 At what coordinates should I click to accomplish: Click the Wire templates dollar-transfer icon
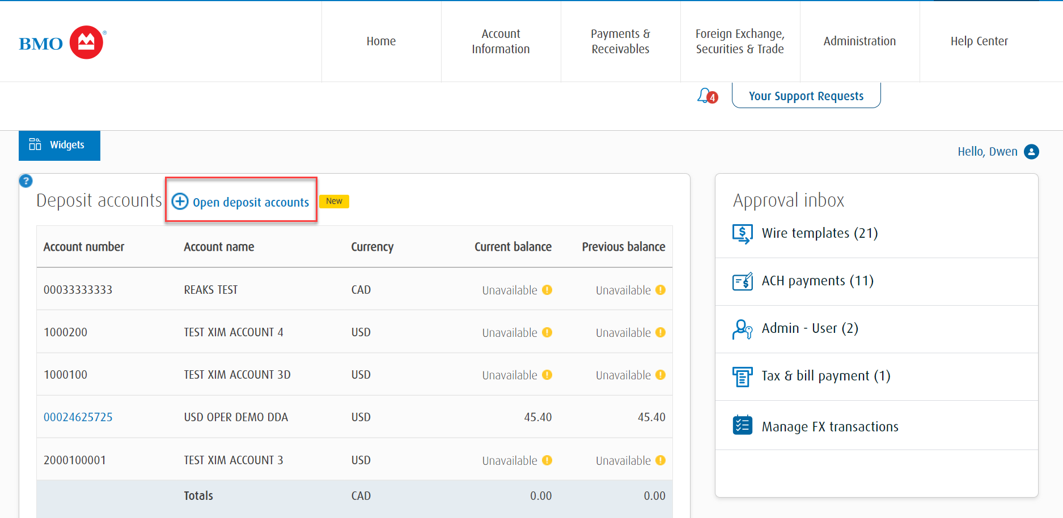click(x=742, y=233)
